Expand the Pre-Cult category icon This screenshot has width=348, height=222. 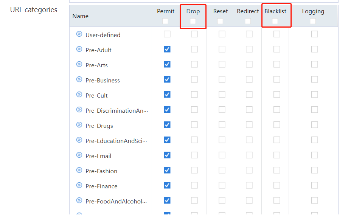coord(79,94)
